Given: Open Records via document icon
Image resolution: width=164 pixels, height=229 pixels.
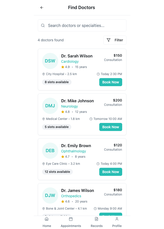Looking at the screenshot, I should tap(96, 219).
